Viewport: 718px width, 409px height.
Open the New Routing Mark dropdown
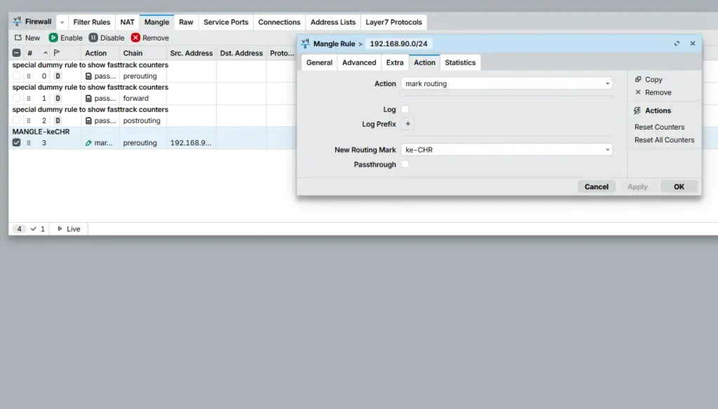click(x=506, y=149)
